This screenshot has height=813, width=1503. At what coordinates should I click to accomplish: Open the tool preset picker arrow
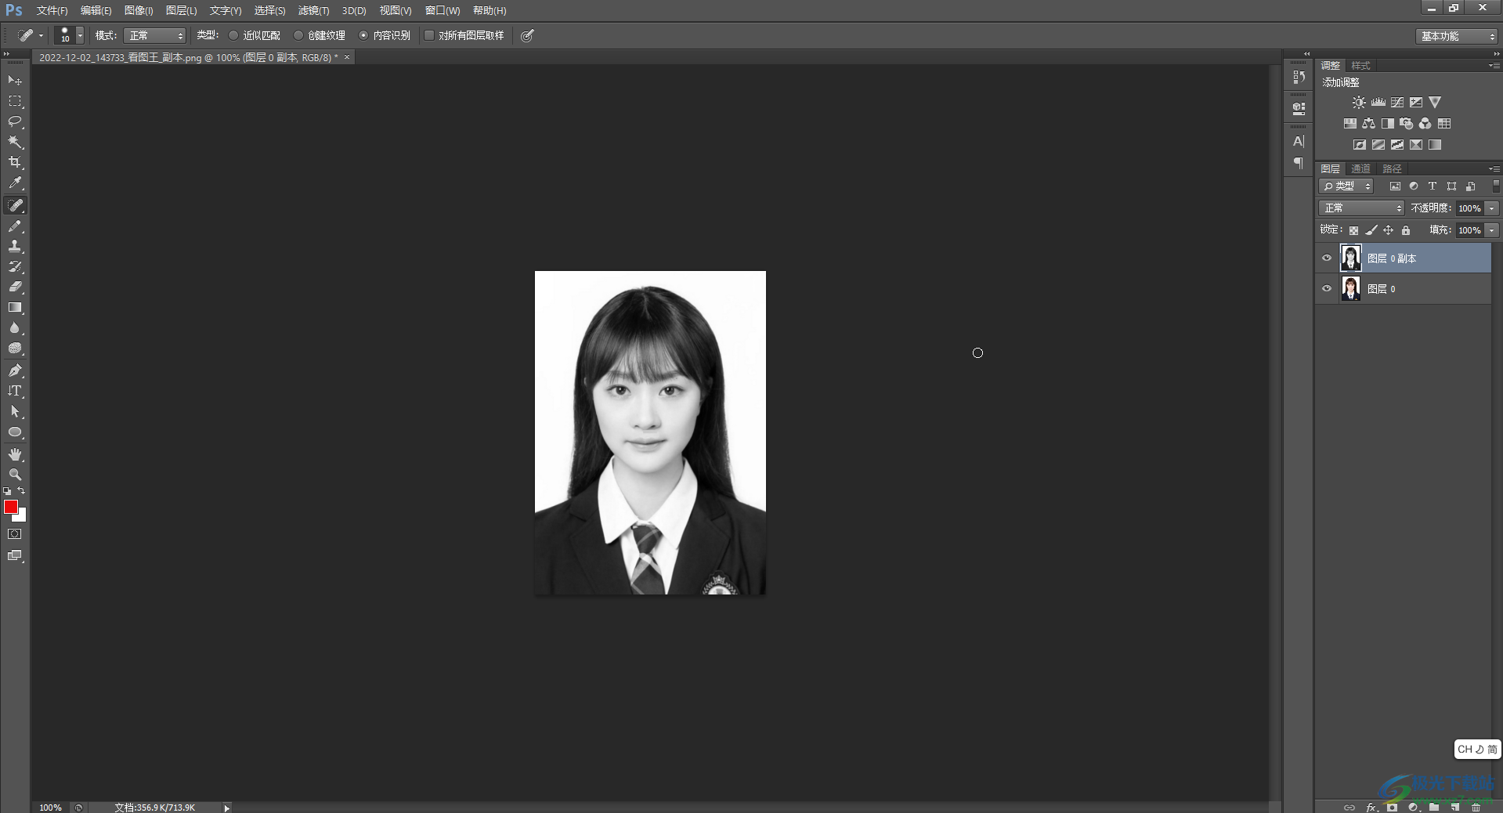[x=41, y=35]
